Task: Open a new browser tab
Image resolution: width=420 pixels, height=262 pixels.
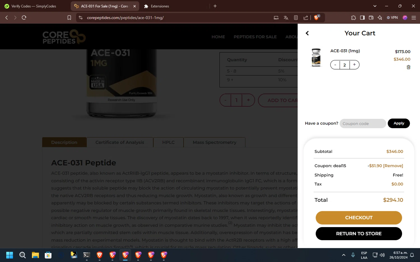Action: pos(215,6)
